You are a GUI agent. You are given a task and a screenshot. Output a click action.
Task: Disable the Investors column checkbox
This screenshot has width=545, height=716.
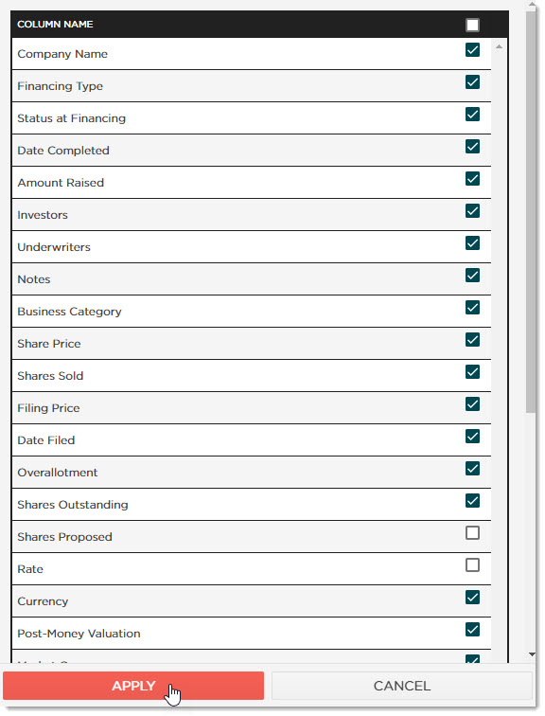click(x=472, y=210)
